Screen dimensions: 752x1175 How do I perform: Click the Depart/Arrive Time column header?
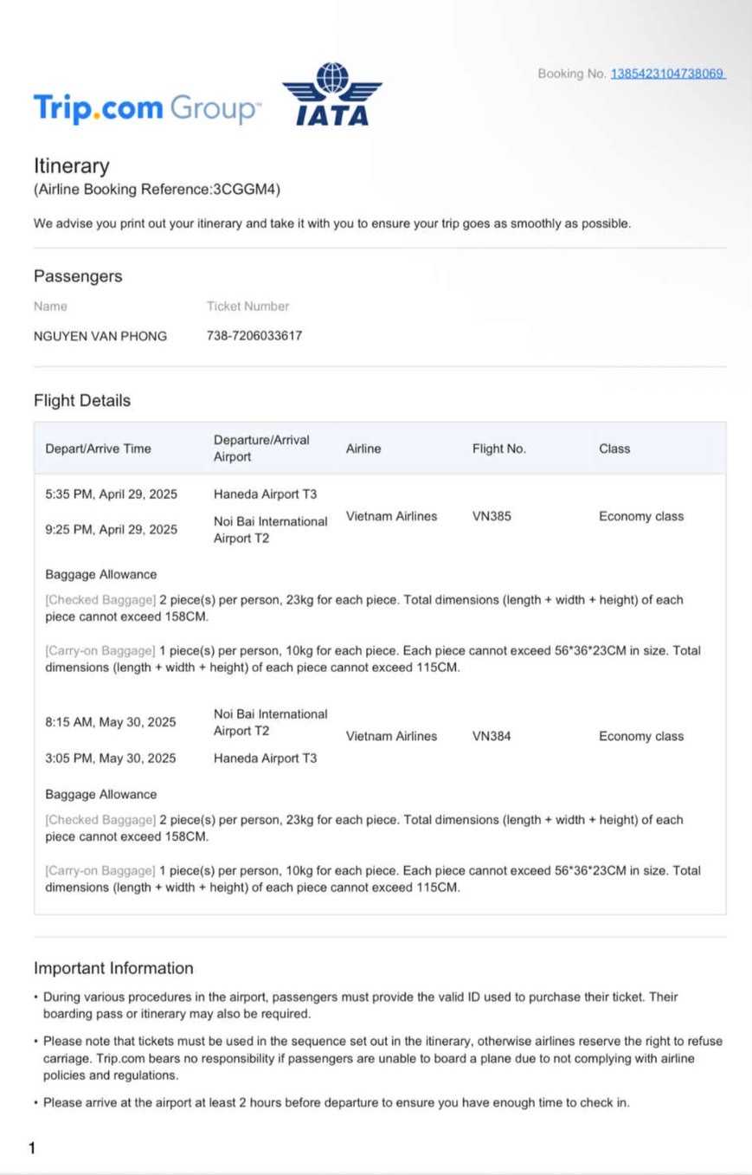tap(98, 449)
